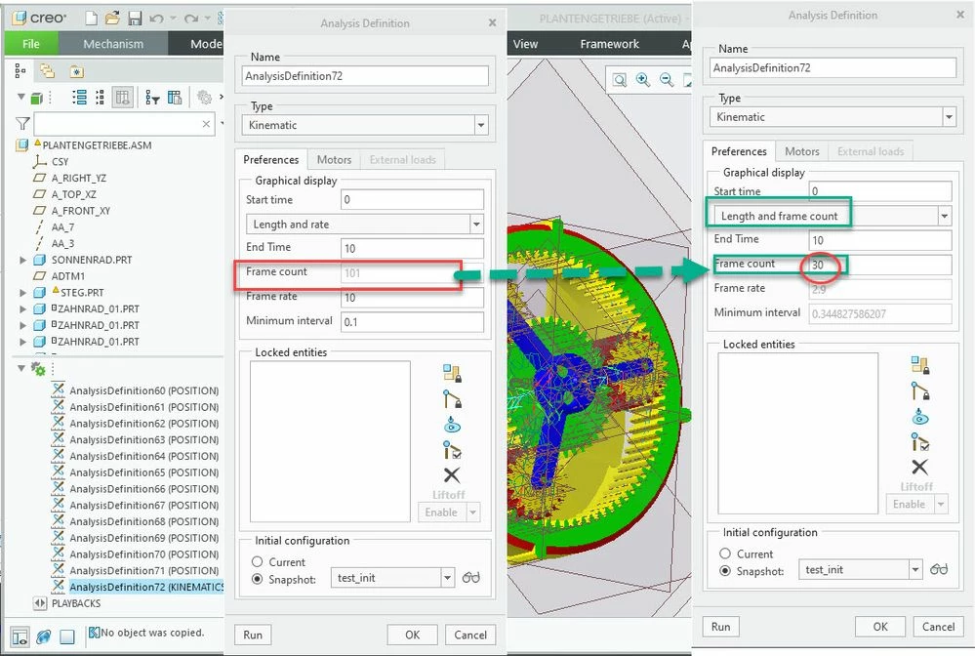Open the favorites folder icon in the navigator tabs
This screenshot has height=656, width=975.
[76, 72]
